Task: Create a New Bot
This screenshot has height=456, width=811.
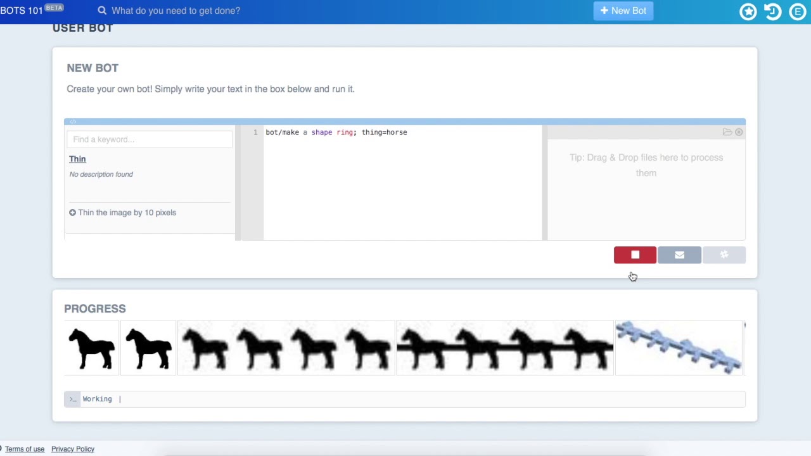Action: tap(623, 11)
